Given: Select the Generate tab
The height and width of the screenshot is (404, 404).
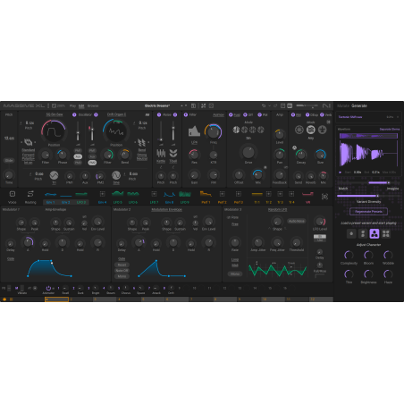Looking at the screenshot, I should 359,105.
